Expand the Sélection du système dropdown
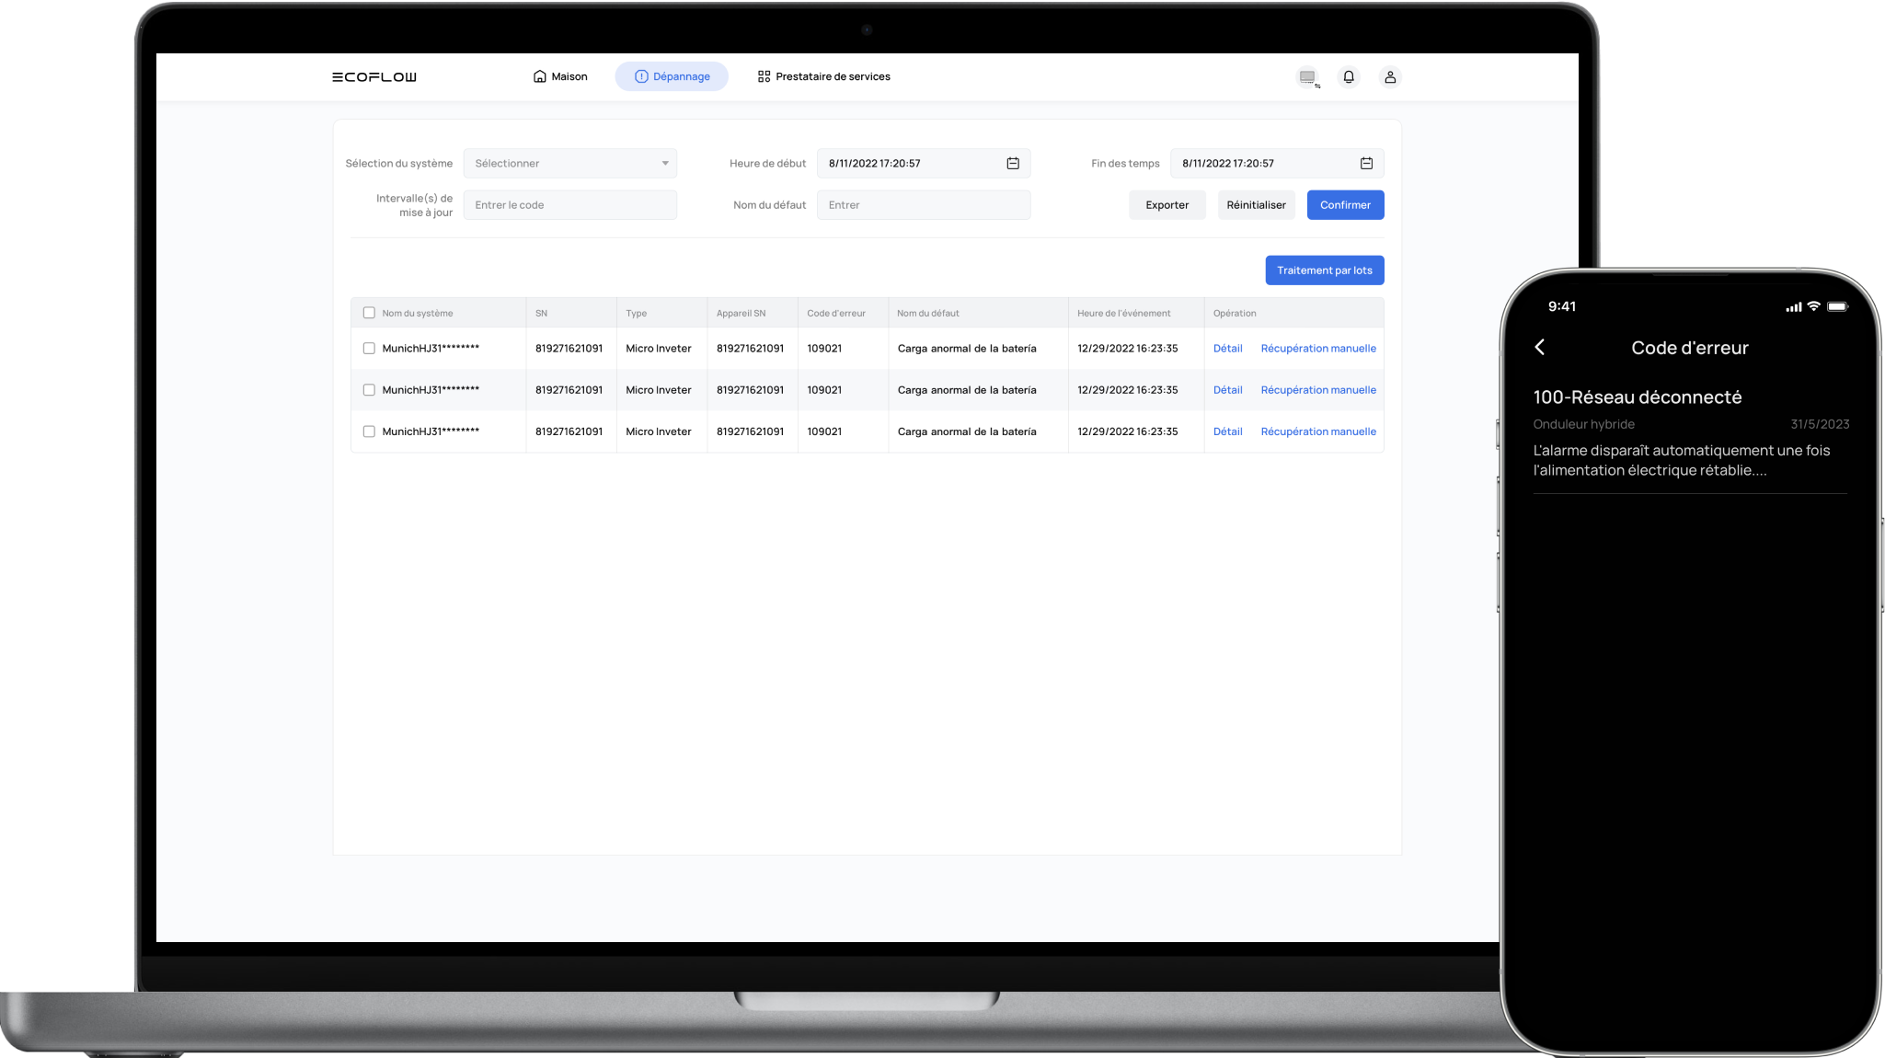 point(569,164)
